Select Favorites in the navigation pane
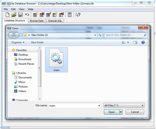Image resolution: width=156 pixels, height=129 pixels. [22, 50]
